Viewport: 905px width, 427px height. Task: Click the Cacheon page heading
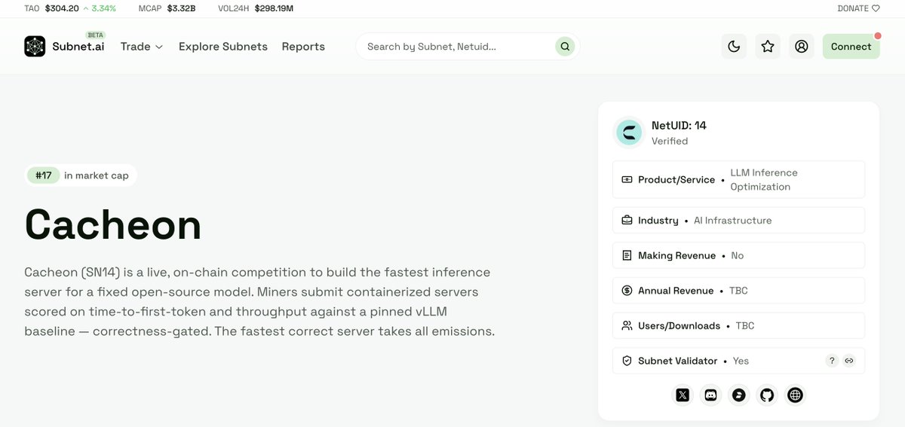click(x=113, y=224)
